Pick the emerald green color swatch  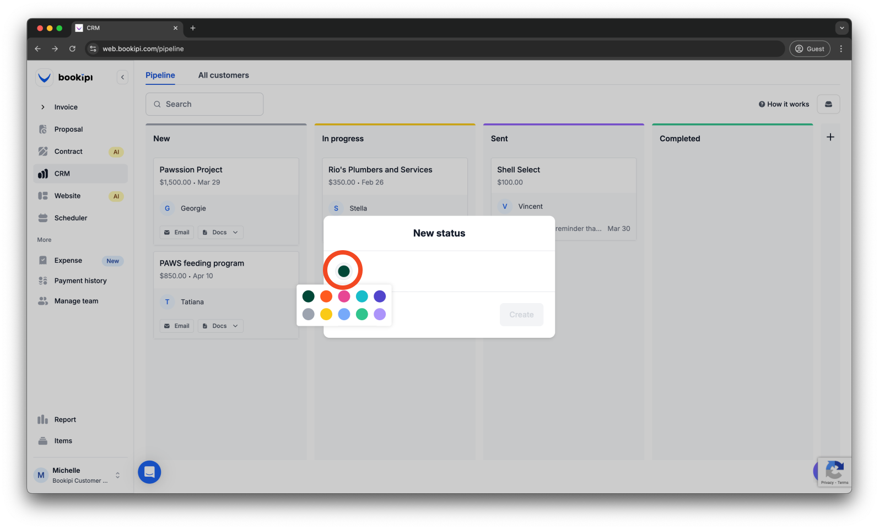[362, 314]
